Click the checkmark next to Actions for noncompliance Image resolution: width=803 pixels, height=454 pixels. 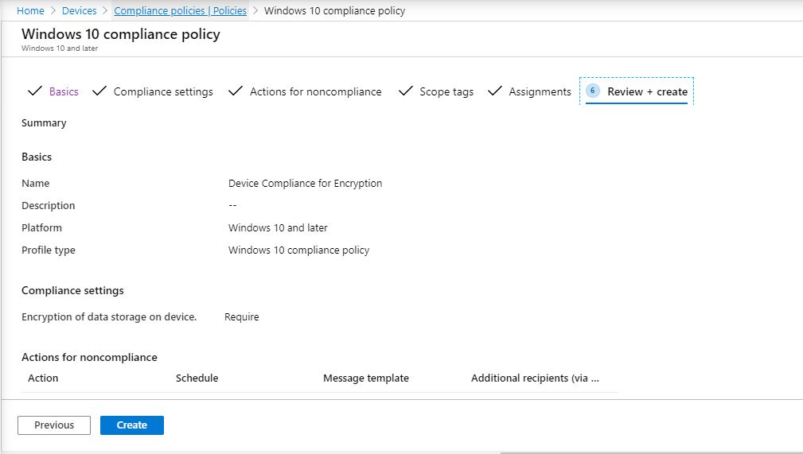point(235,91)
